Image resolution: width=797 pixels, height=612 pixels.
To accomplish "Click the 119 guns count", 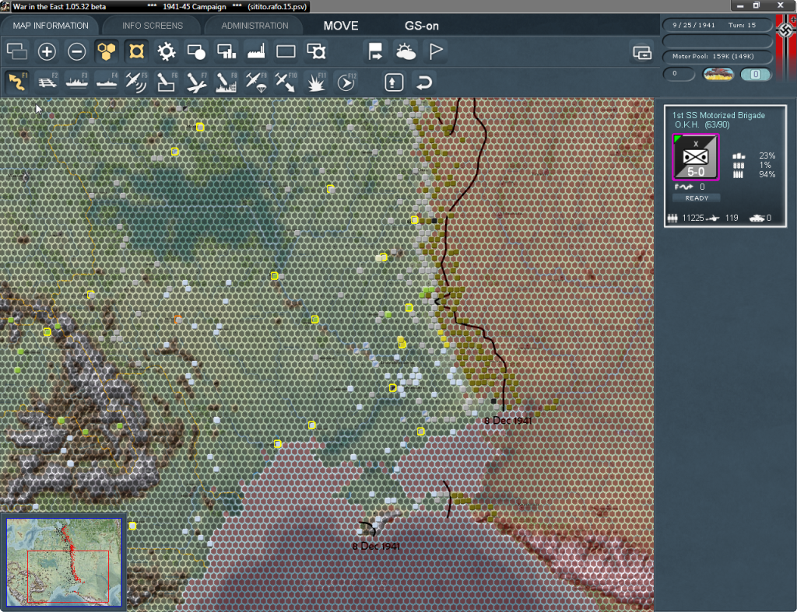I will (x=732, y=218).
